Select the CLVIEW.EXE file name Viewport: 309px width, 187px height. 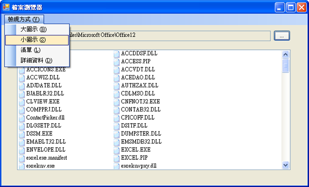tap(43, 102)
